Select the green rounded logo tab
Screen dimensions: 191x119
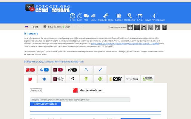pyautogui.click(x=86, y=79)
